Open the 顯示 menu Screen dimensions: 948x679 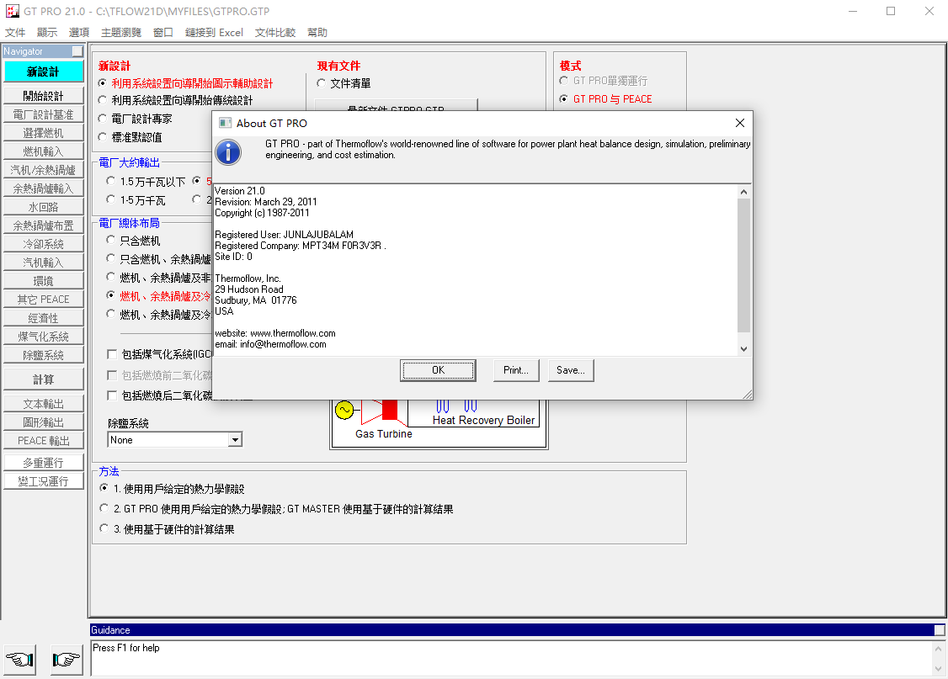tap(47, 32)
